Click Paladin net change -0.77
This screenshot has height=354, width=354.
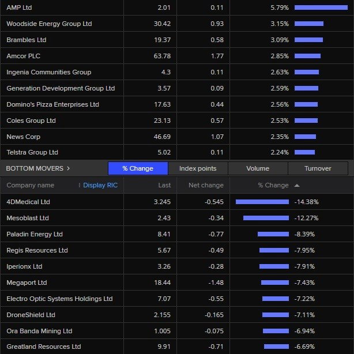point(216,234)
